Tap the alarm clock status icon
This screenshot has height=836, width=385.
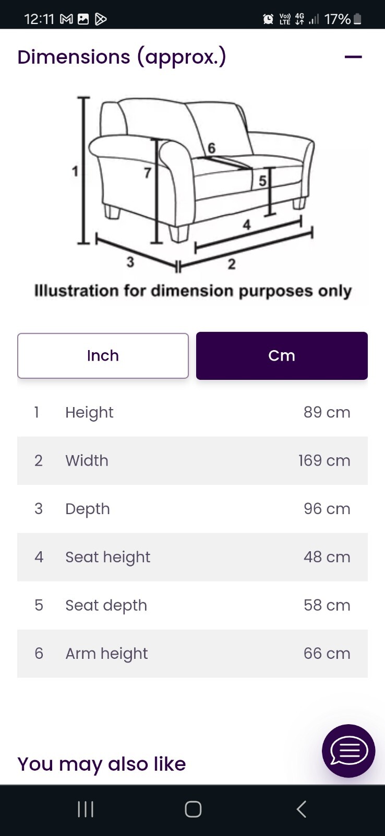click(x=268, y=19)
